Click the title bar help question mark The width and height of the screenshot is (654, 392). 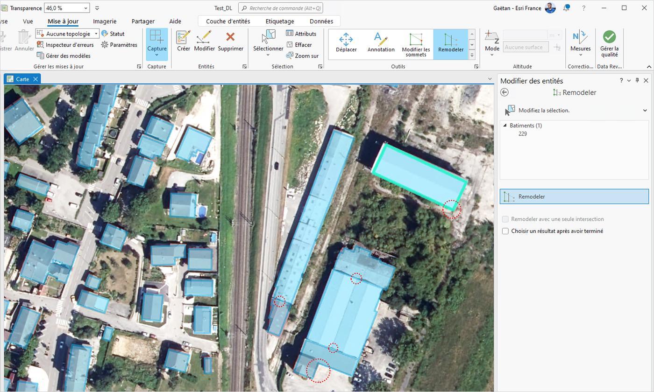click(x=583, y=8)
